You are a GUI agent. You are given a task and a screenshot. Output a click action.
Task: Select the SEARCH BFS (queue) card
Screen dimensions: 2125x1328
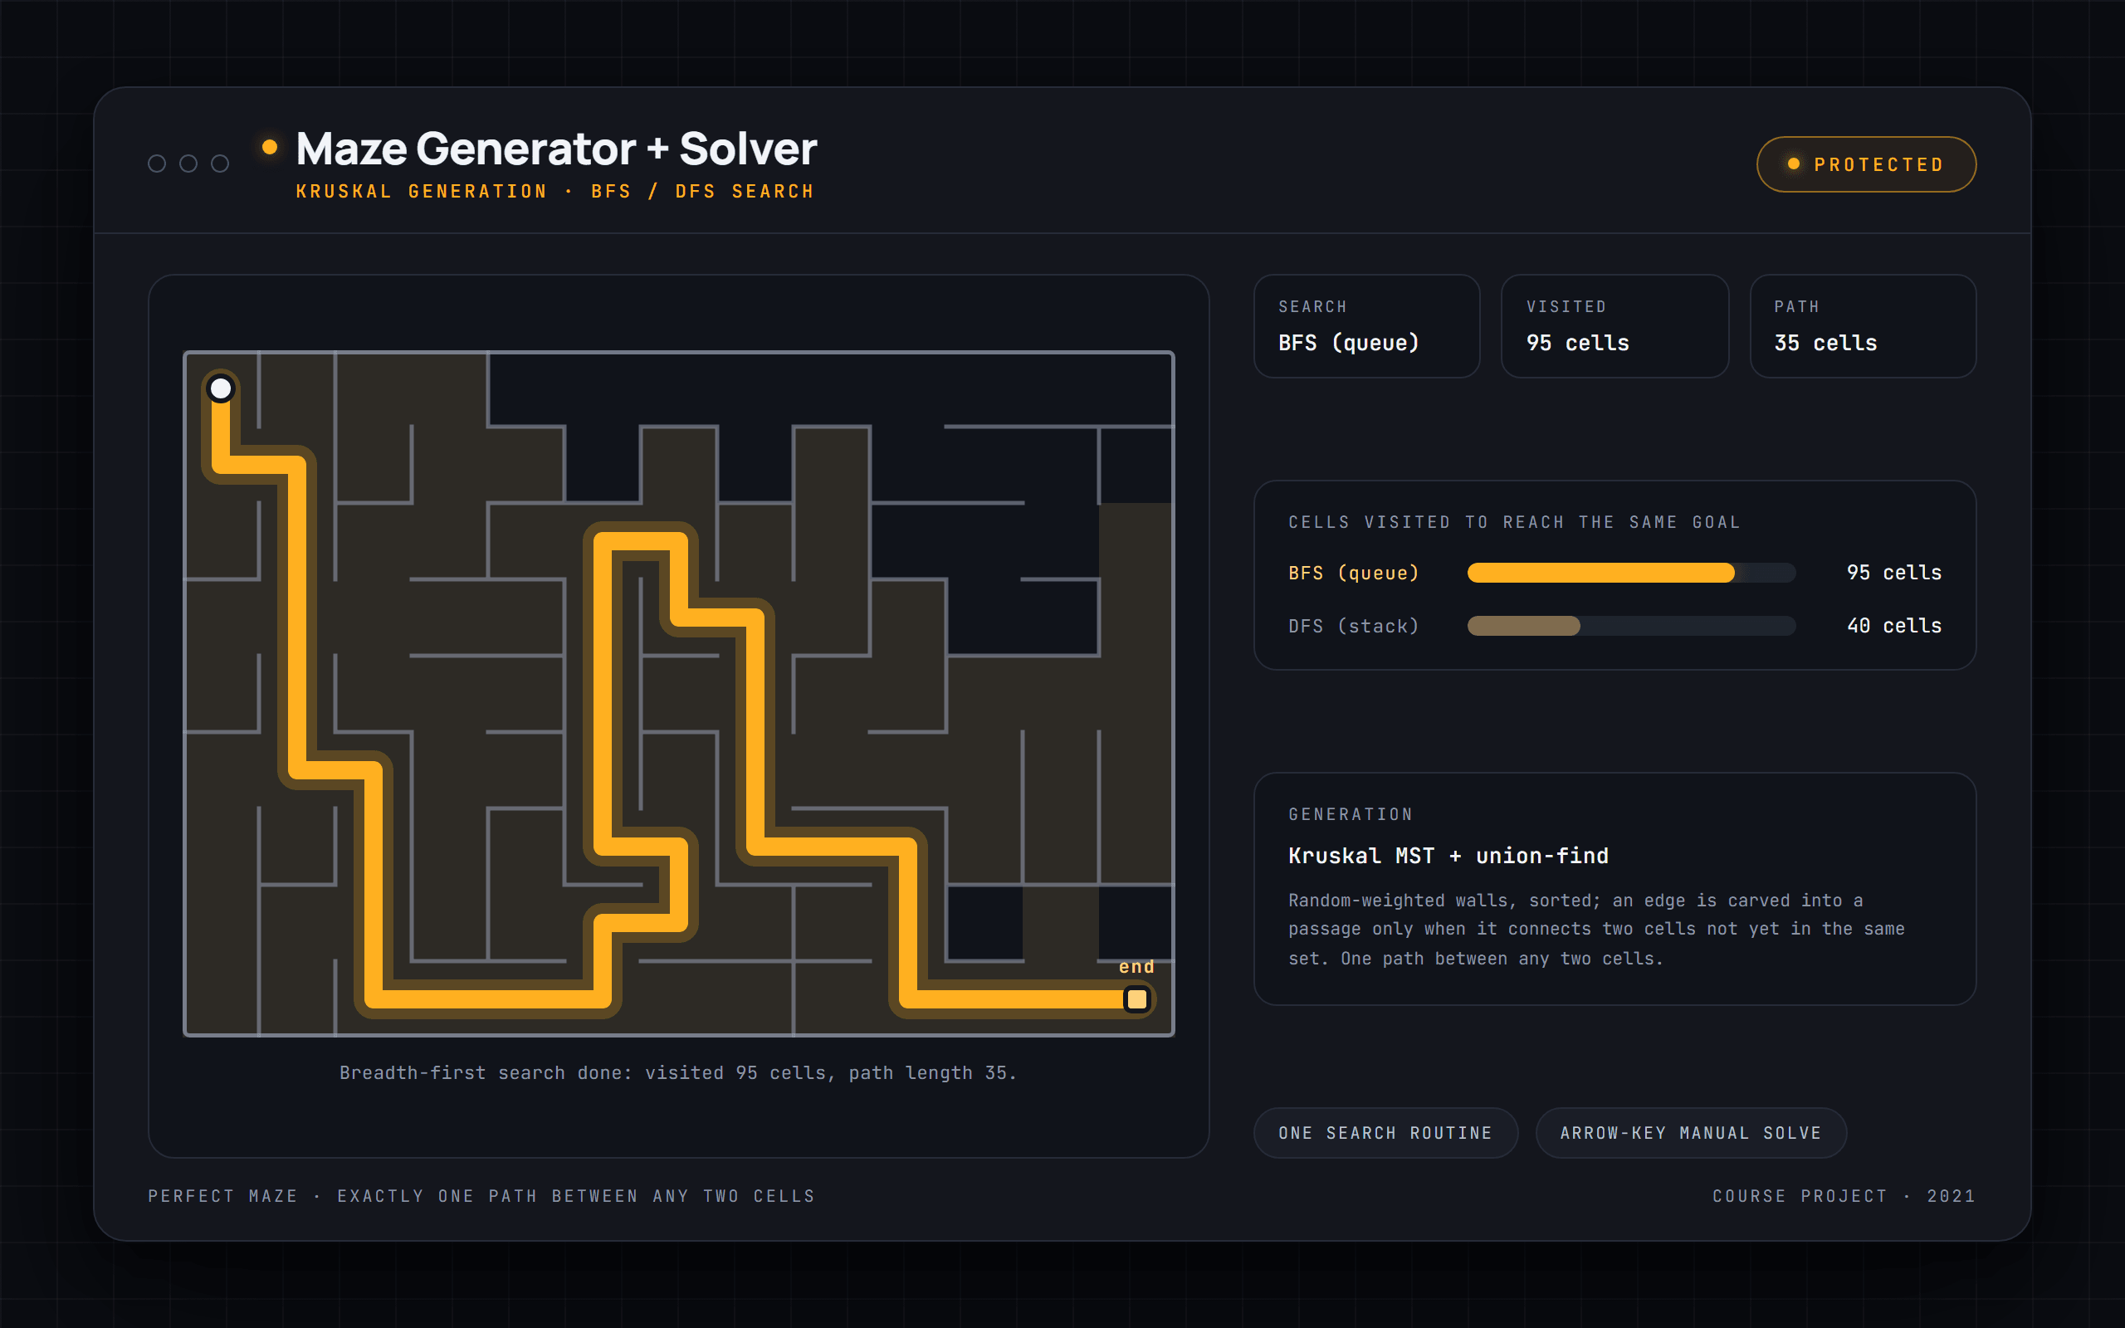1366,326
